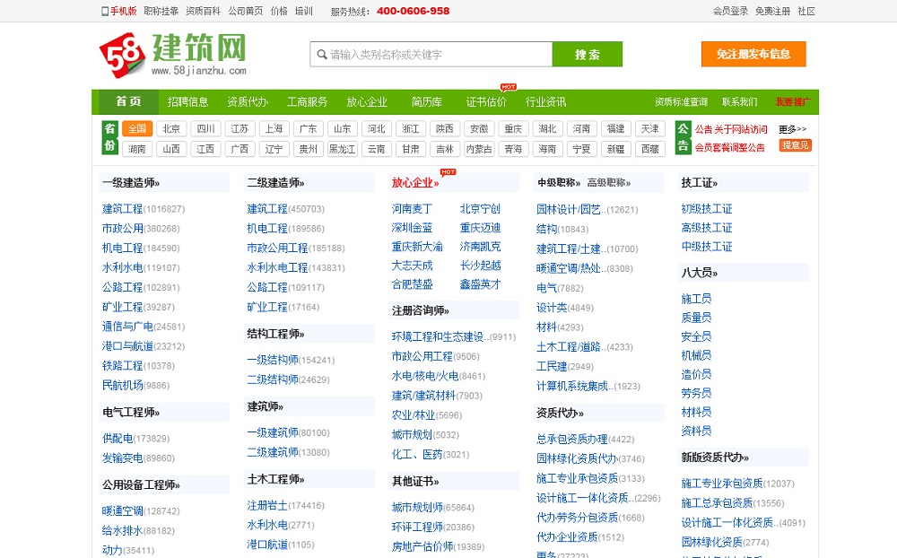This screenshot has width=897, height=558.
Task: Open 机电工程(189586) under 二级建造师
Action: pos(285,229)
